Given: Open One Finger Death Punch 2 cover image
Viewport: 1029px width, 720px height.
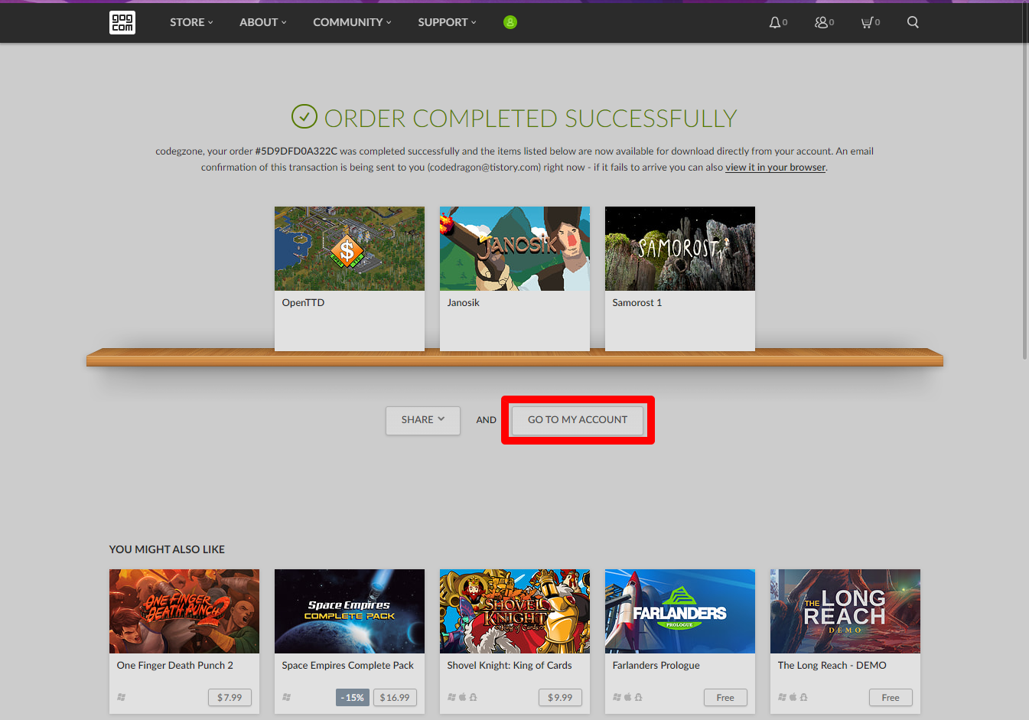Looking at the screenshot, I should tap(184, 611).
